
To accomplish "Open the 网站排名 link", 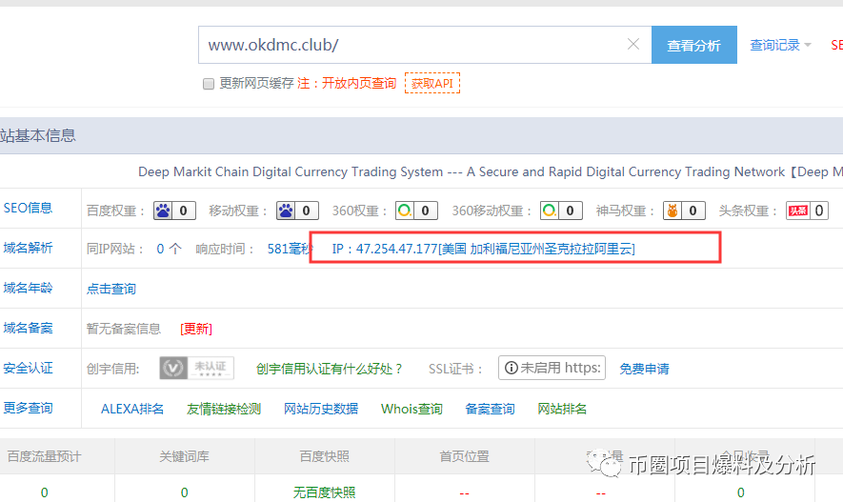I will [x=562, y=409].
